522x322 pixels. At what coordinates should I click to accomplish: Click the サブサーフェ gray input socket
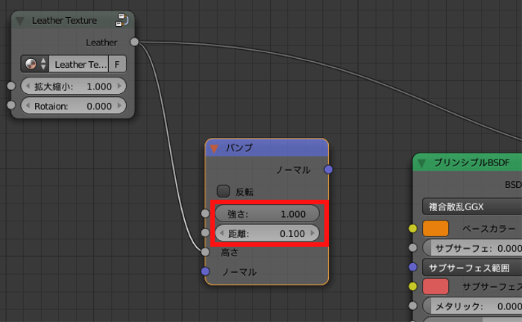(x=413, y=247)
